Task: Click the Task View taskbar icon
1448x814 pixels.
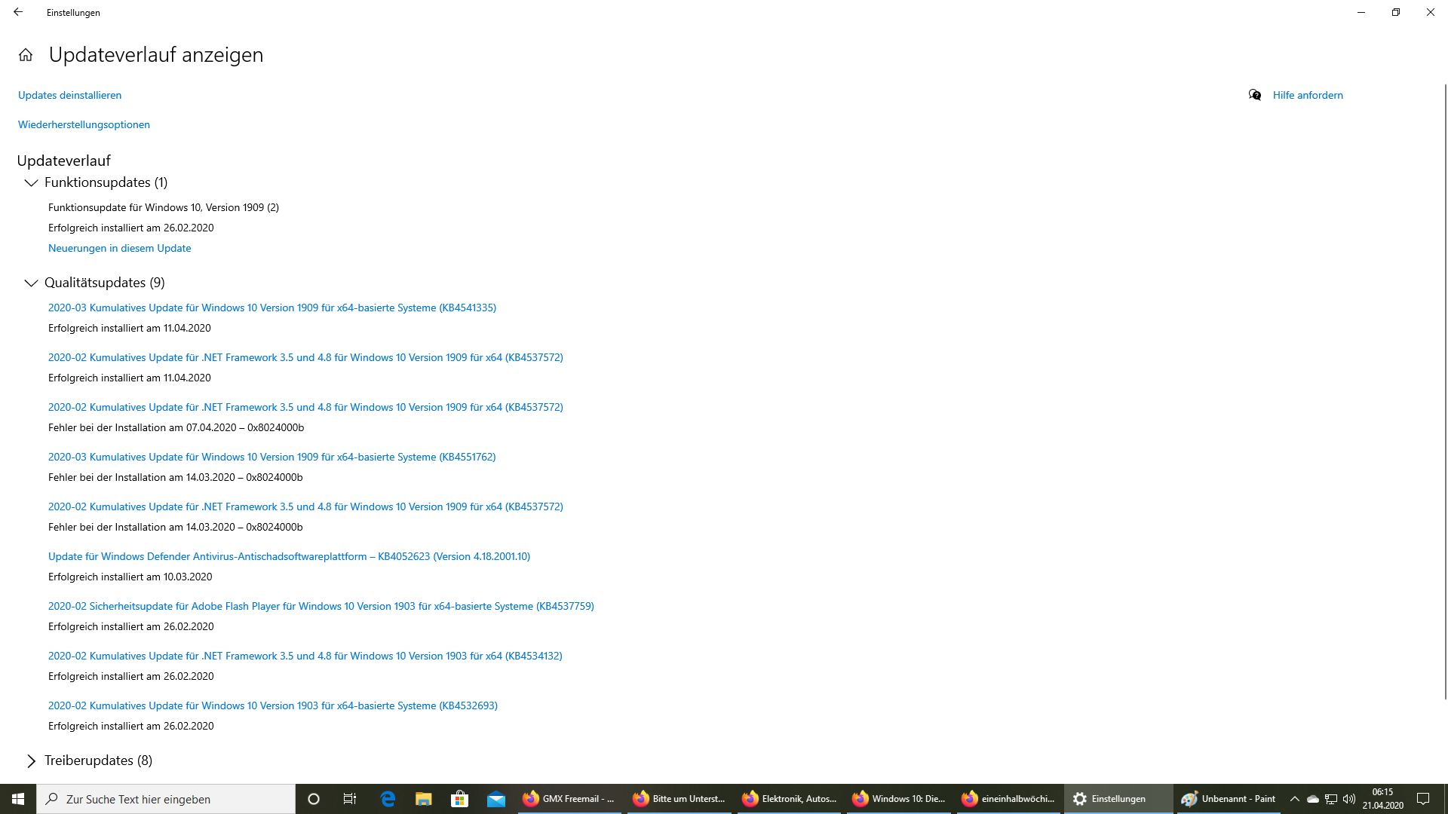Action: 350,799
